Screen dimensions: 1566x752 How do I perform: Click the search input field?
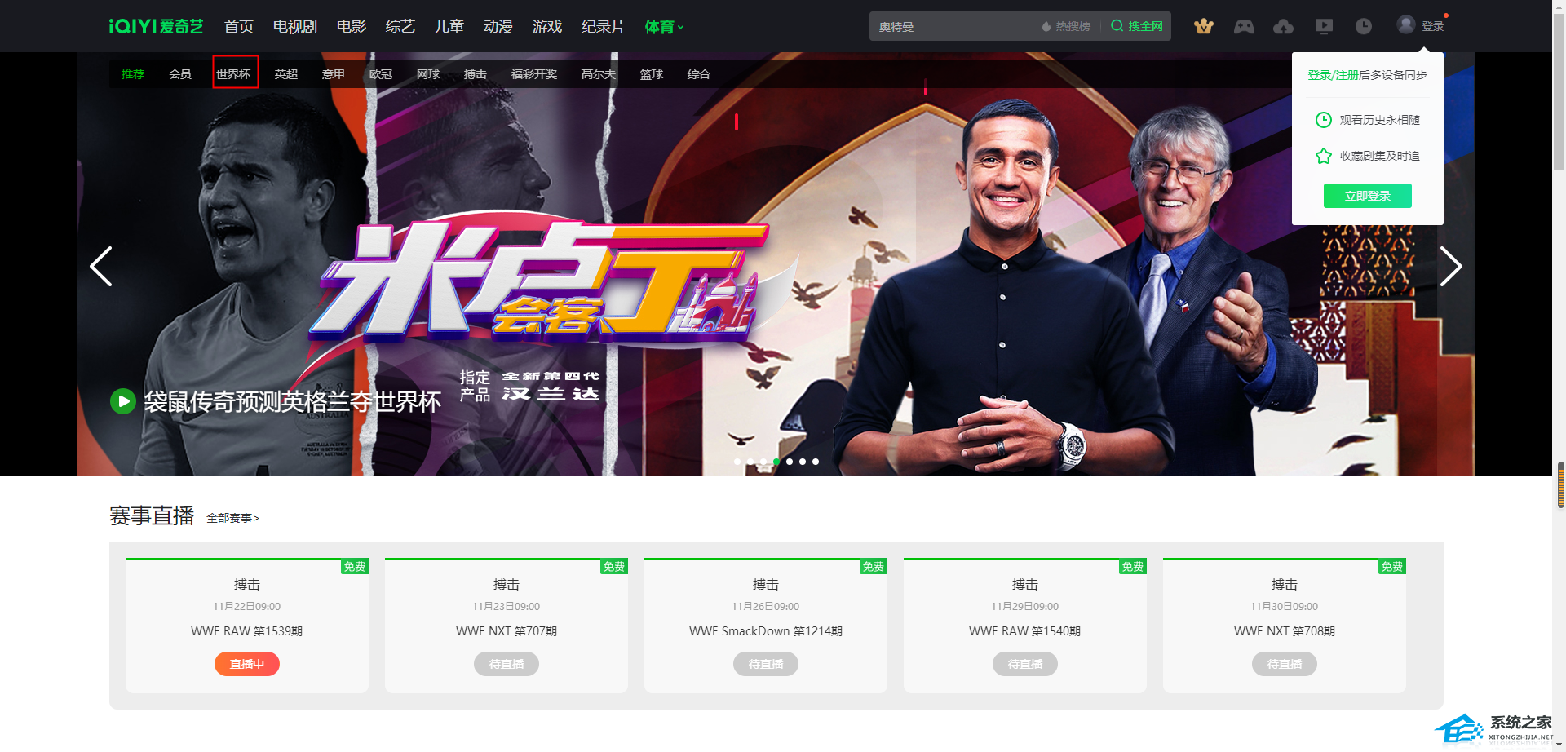(x=954, y=26)
